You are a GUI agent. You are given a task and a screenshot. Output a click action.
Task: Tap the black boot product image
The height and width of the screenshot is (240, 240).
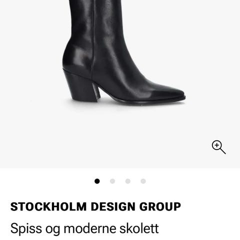(123, 52)
